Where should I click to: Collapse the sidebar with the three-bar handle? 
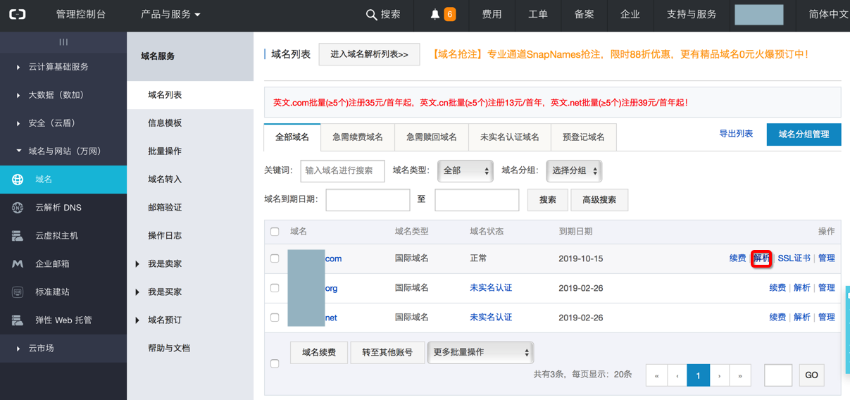[63, 42]
